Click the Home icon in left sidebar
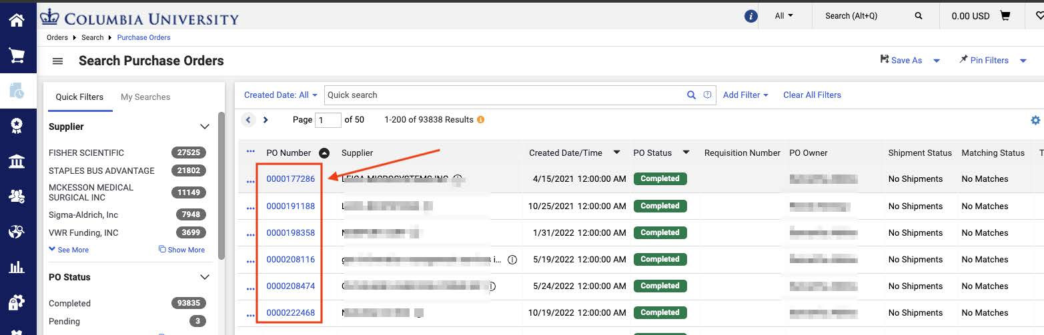Screen dimensions: 1044x335 [x=17, y=20]
